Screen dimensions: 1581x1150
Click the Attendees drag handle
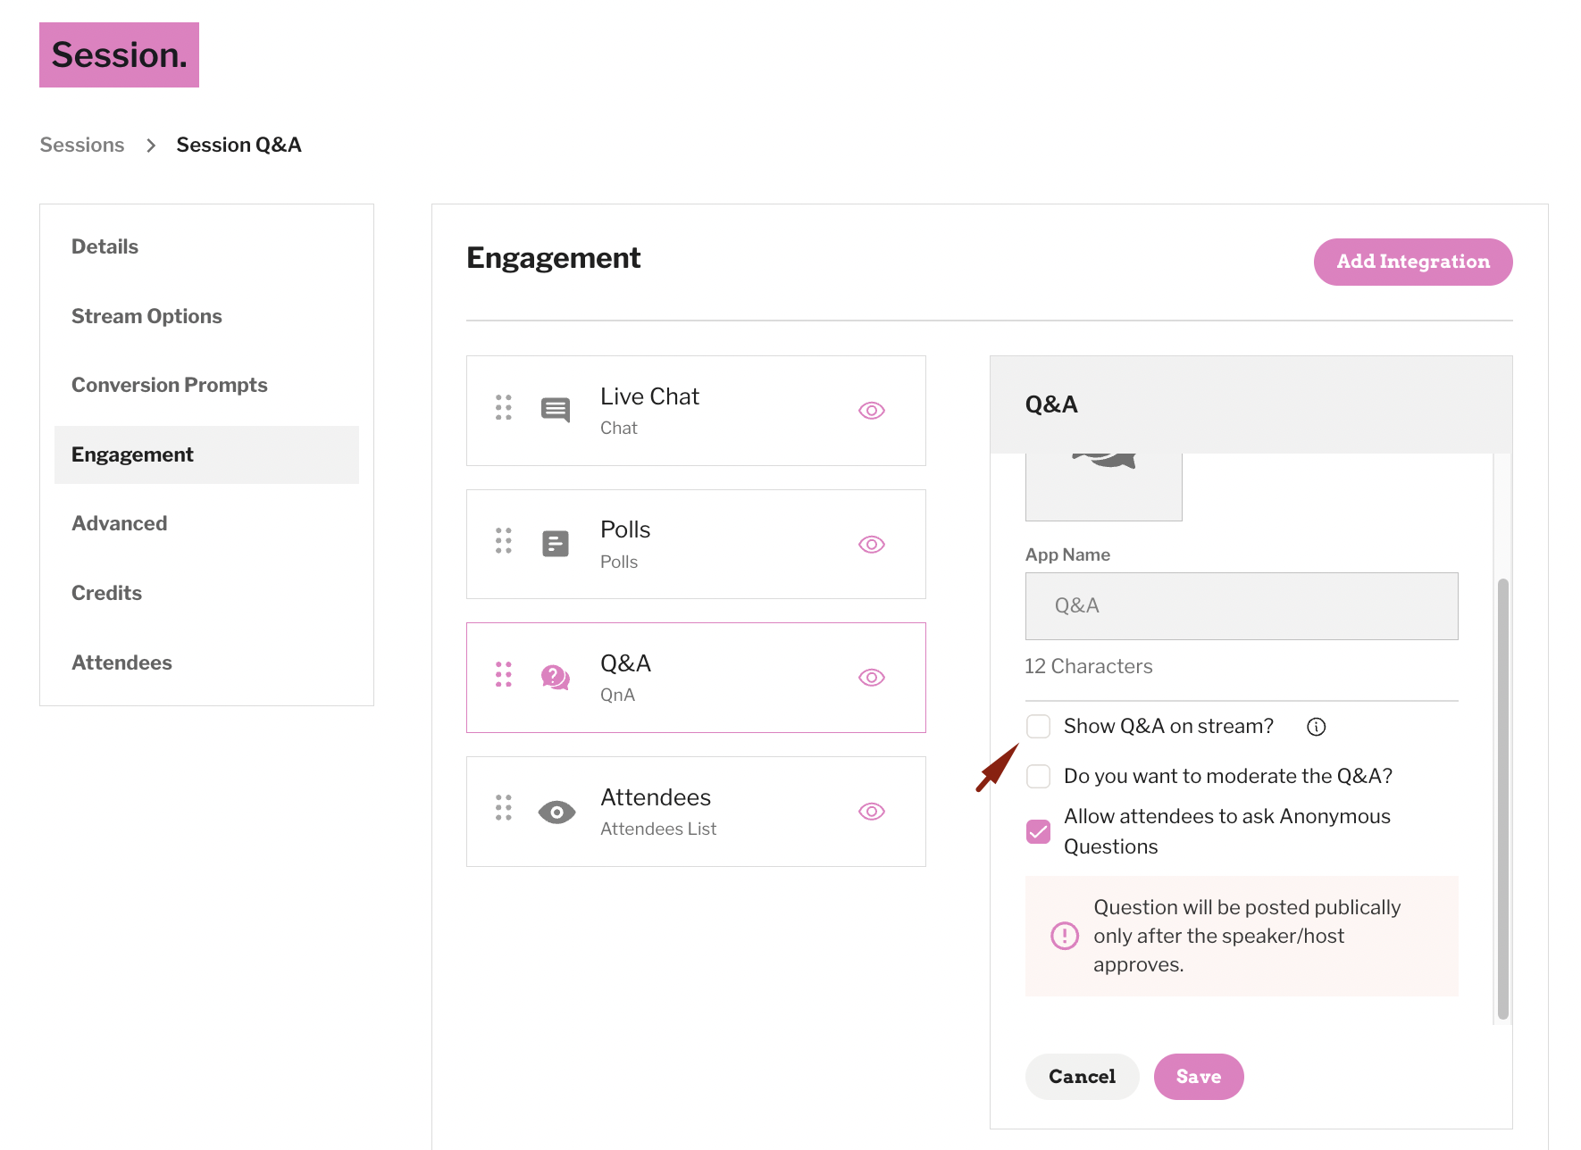tap(504, 807)
